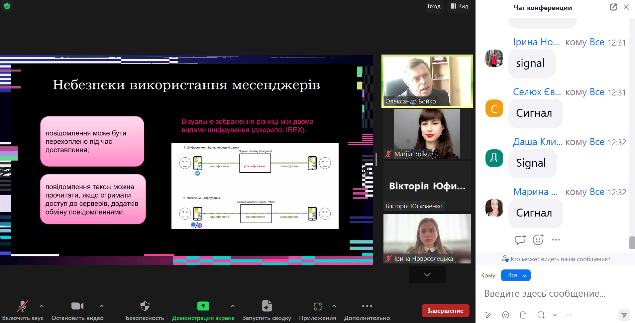The image size is (635, 323).
Task: Click Демонстрация экрана share screen icon
Action: click(203, 306)
